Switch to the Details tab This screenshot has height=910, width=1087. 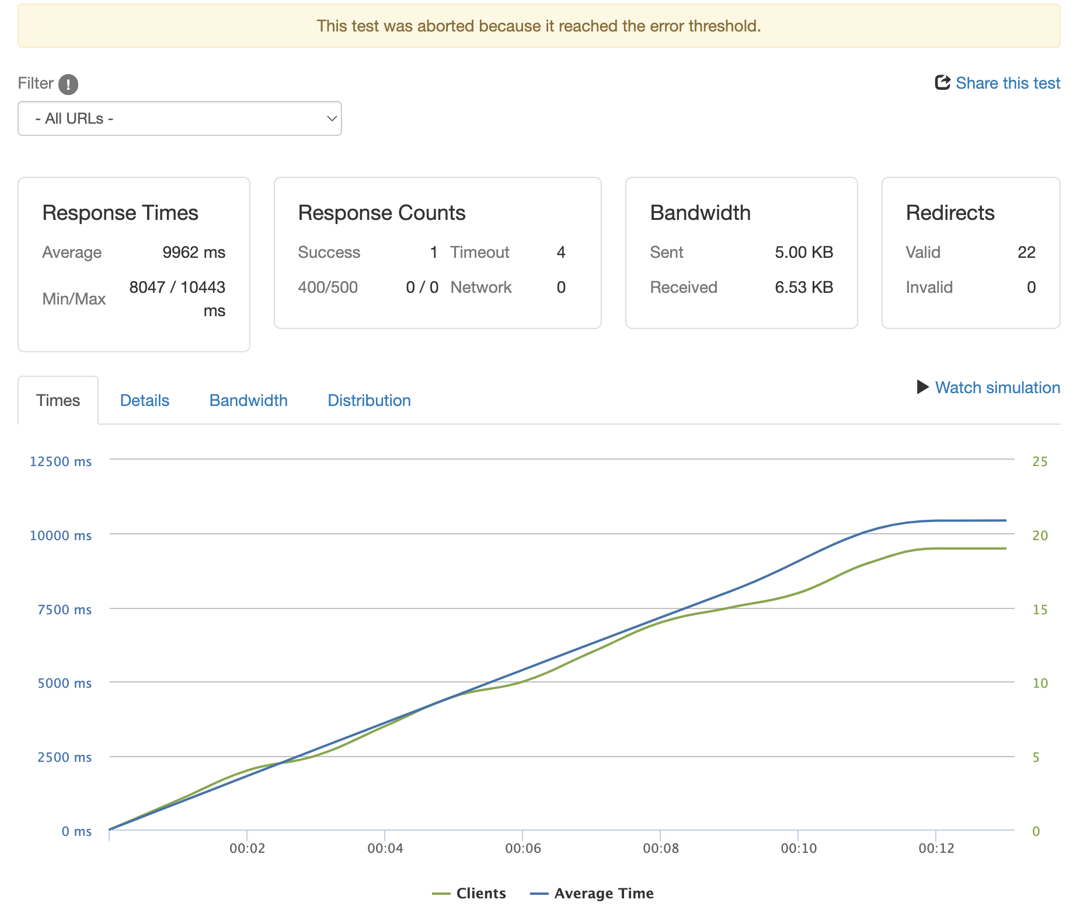click(x=144, y=400)
